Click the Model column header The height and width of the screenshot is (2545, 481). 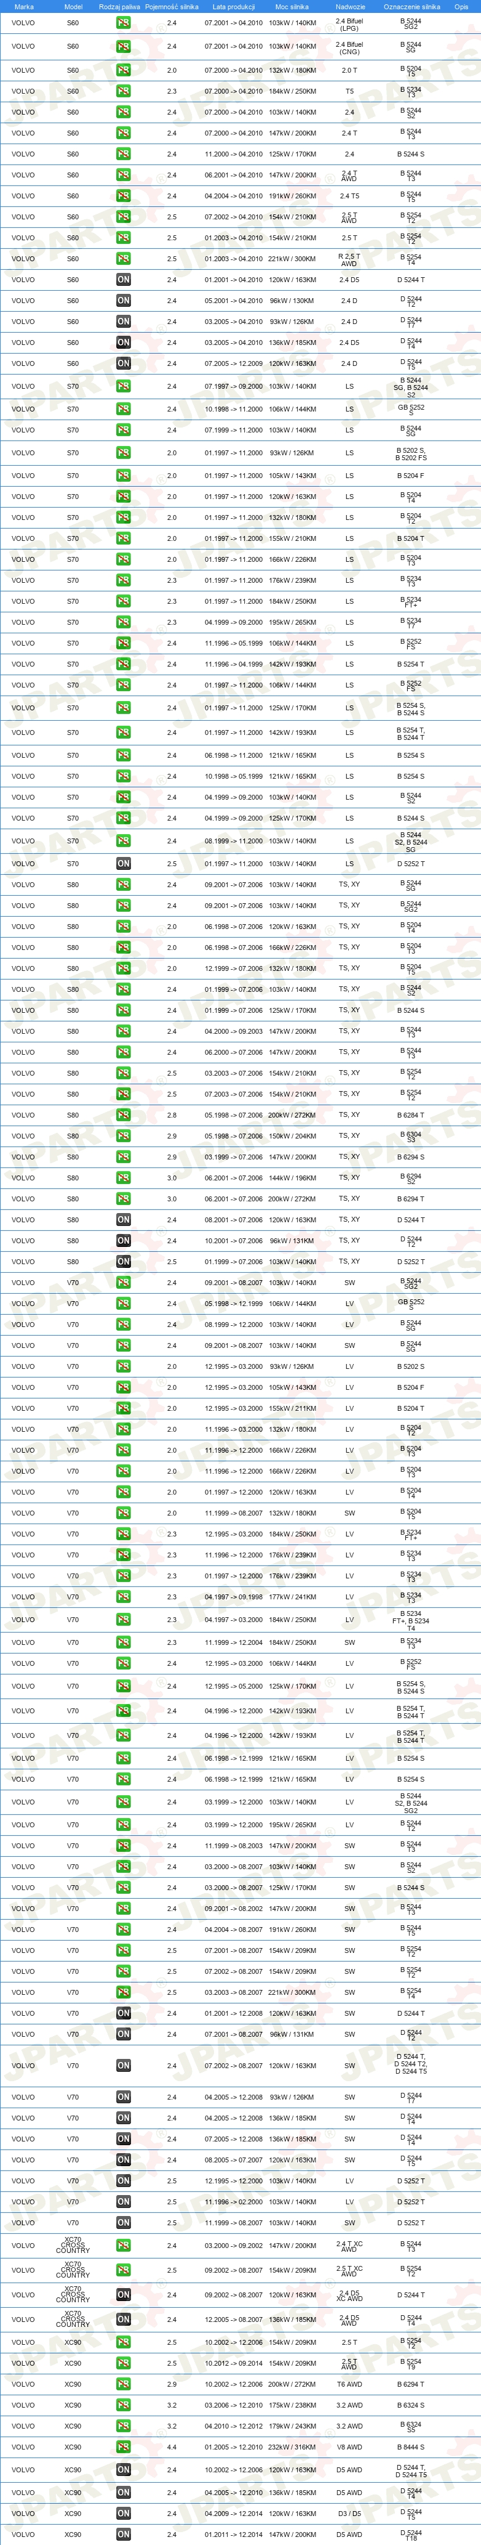(x=73, y=6)
